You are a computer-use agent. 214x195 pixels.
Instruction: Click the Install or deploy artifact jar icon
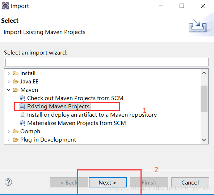pyautogui.click(x=23, y=115)
